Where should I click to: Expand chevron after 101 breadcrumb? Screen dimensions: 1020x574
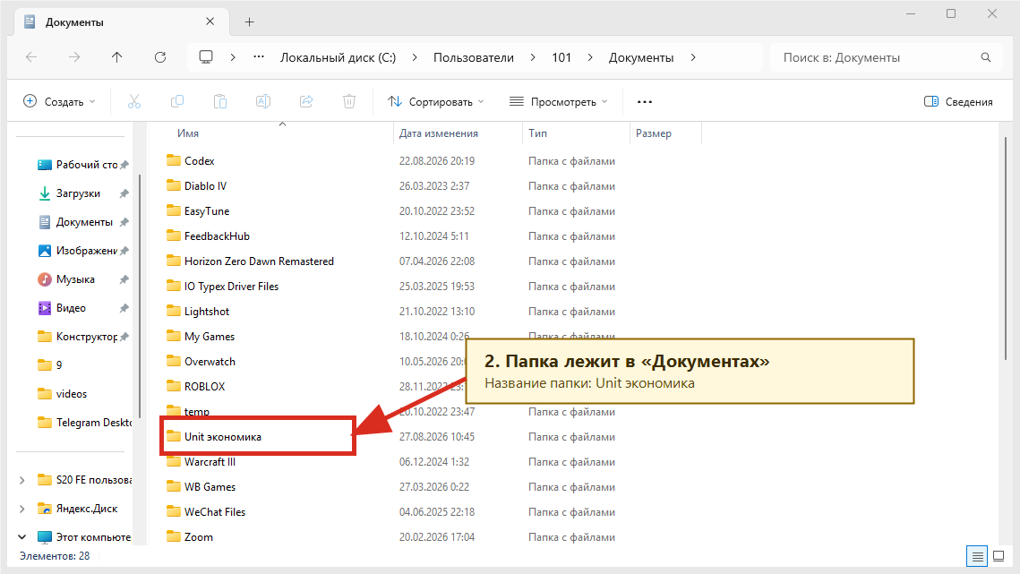(x=590, y=57)
